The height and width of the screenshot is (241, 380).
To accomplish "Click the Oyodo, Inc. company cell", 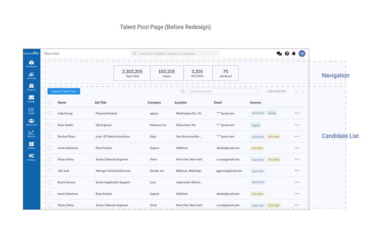I will click(x=157, y=171).
